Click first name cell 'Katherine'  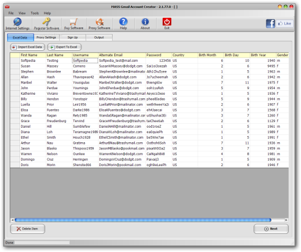click(x=33, y=94)
